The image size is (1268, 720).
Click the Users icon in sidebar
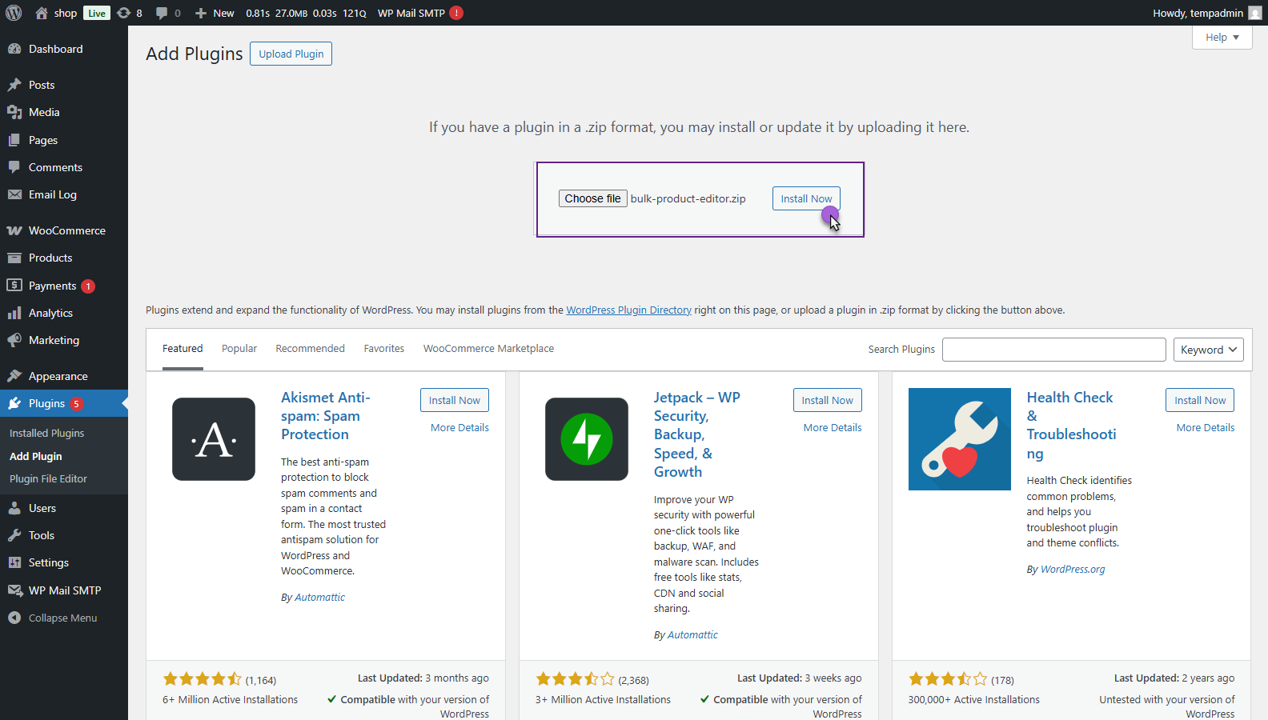click(14, 508)
